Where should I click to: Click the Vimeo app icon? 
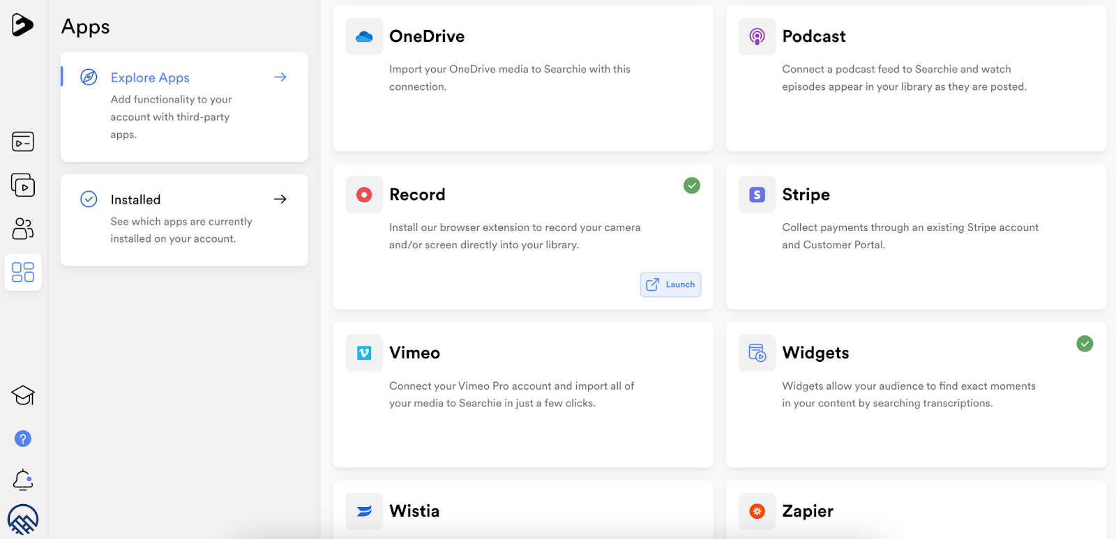point(364,353)
